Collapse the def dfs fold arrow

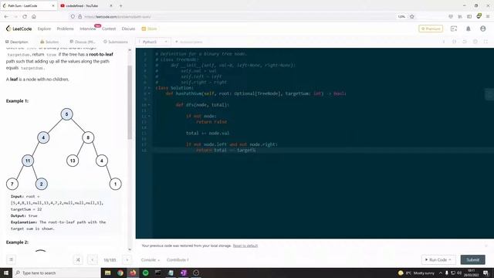tap(149, 105)
